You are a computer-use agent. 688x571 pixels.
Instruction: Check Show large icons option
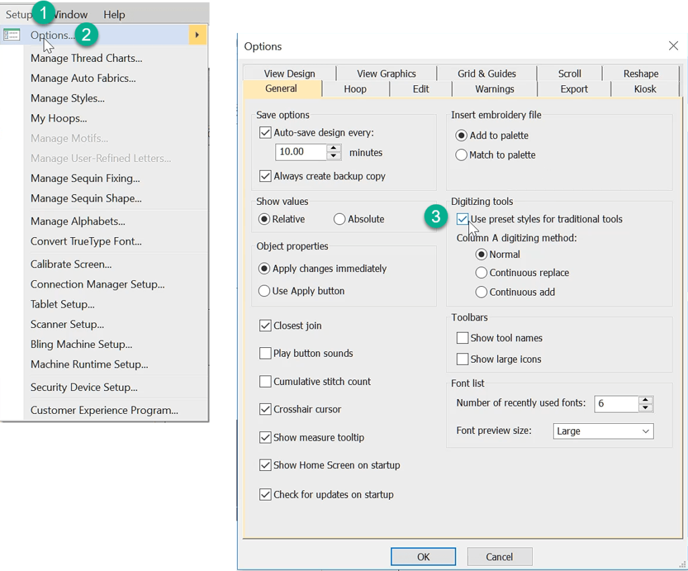click(x=462, y=359)
